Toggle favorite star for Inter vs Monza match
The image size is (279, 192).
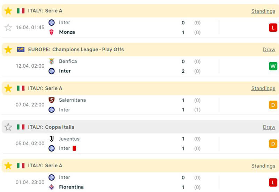click(8, 28)
